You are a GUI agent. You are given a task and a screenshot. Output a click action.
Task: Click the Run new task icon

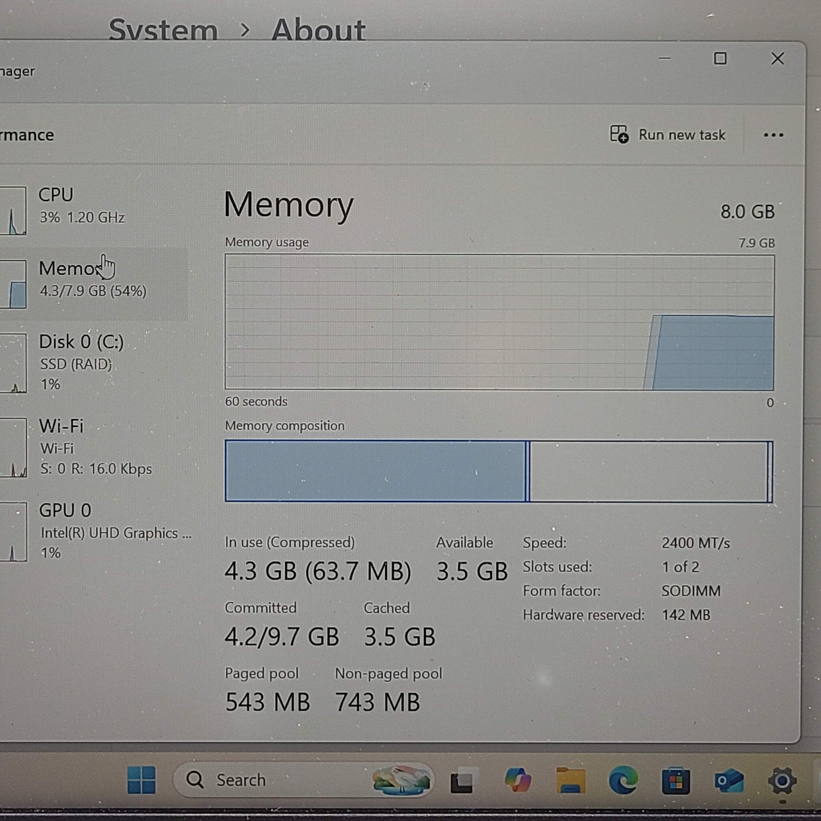[619, 134]
